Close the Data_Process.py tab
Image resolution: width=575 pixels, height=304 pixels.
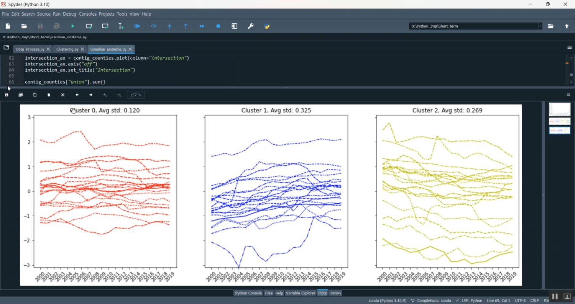(48, 49)
